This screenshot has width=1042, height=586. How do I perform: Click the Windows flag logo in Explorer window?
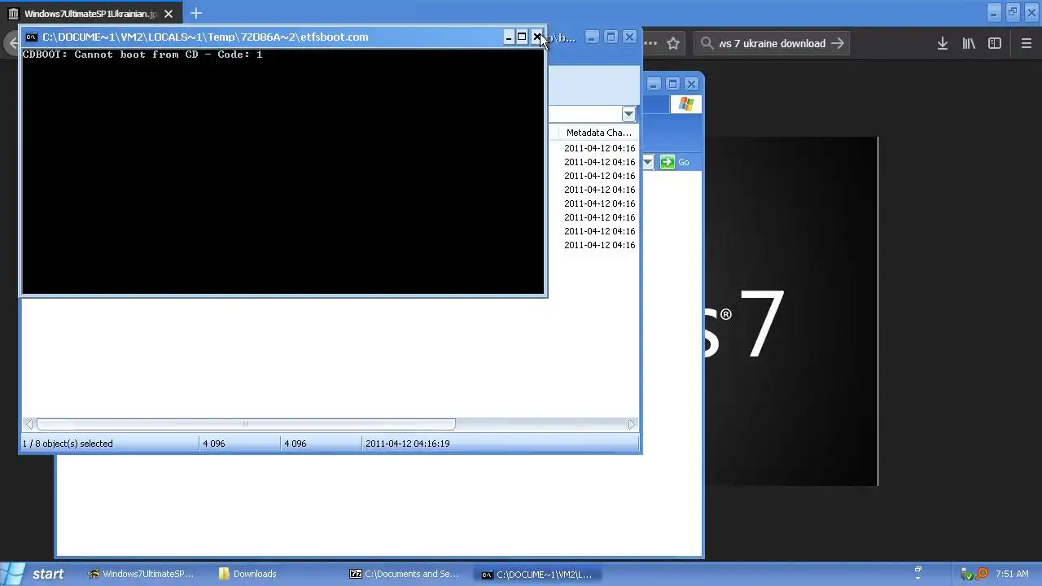pyautogui.click(x=685, y=104)
